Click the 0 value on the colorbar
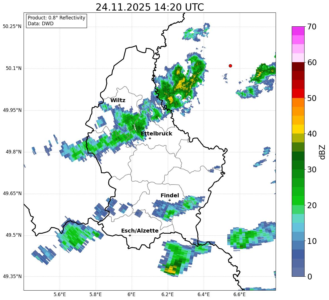The image size is (329, 300). tap(310, 276)
